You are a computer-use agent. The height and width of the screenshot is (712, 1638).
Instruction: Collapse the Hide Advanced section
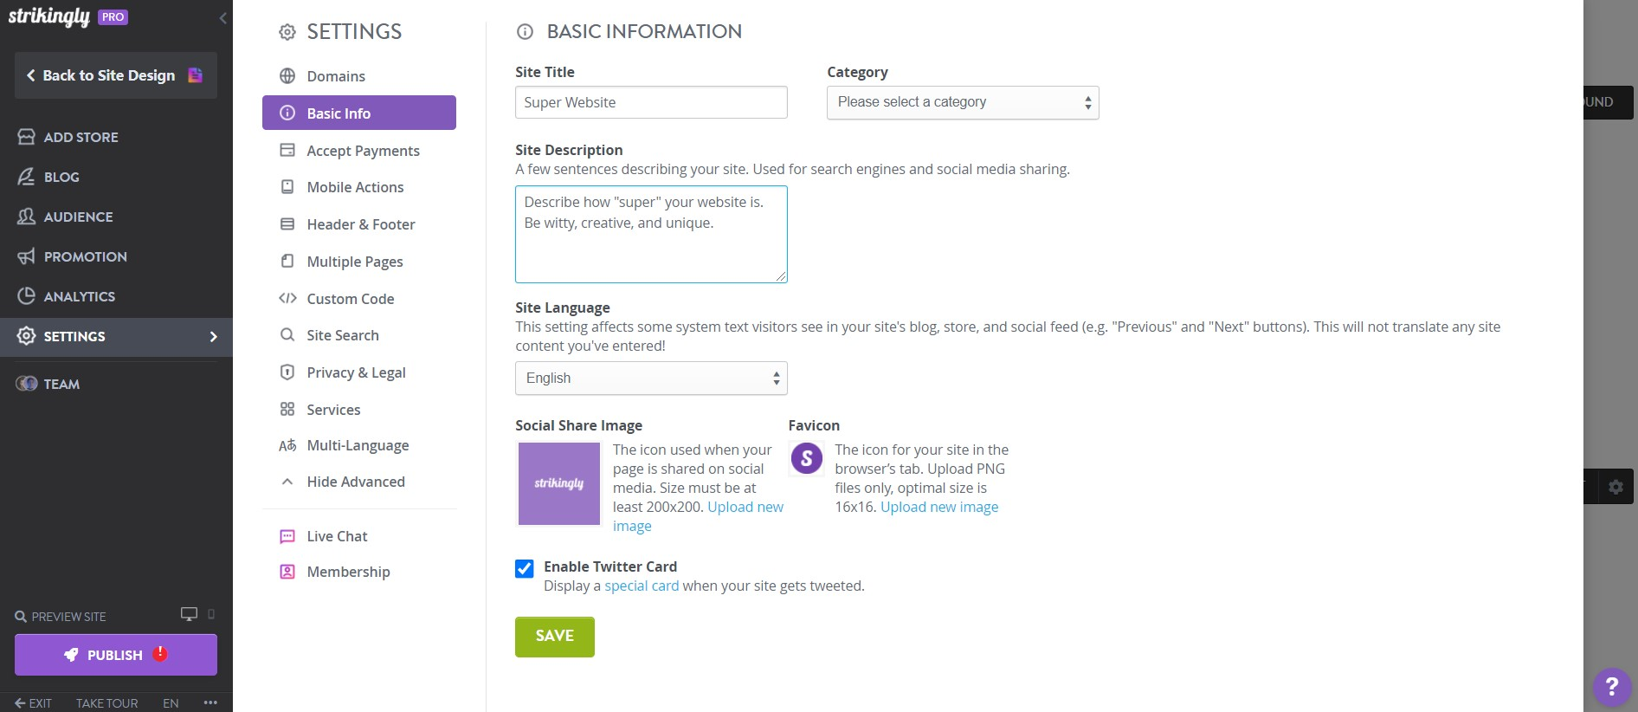(355, 482)
